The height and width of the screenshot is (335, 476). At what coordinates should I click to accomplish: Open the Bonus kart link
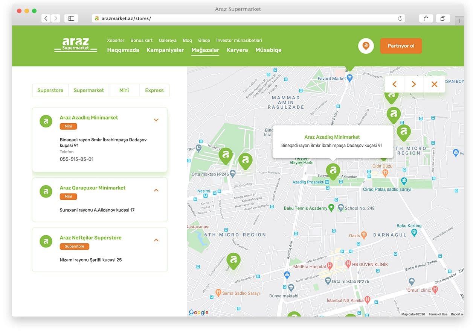coord(142,40)
